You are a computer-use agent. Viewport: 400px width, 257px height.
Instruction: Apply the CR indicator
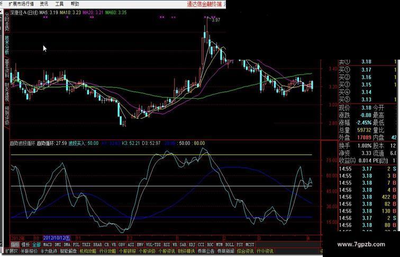(107, 244)
